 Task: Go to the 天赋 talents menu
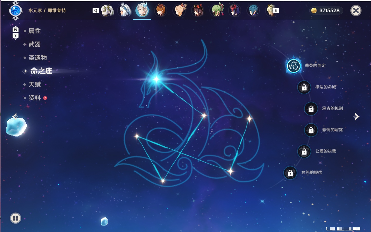coord(34,84)
